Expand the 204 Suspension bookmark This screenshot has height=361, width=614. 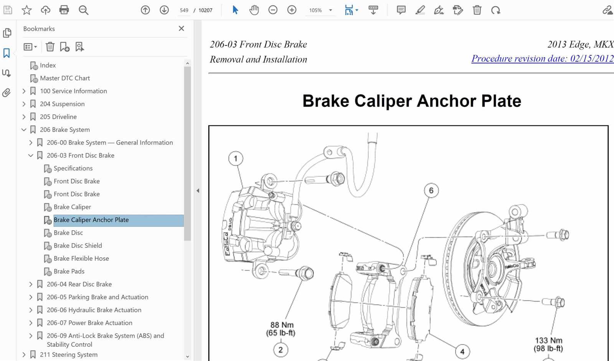[x=24, y=104]
